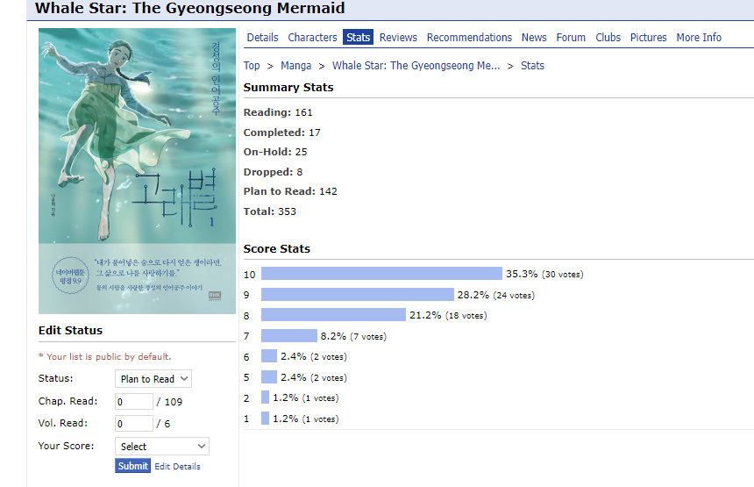Open the Reviews tab
This screenshot has height=487, width=754.
coord(398,37)
